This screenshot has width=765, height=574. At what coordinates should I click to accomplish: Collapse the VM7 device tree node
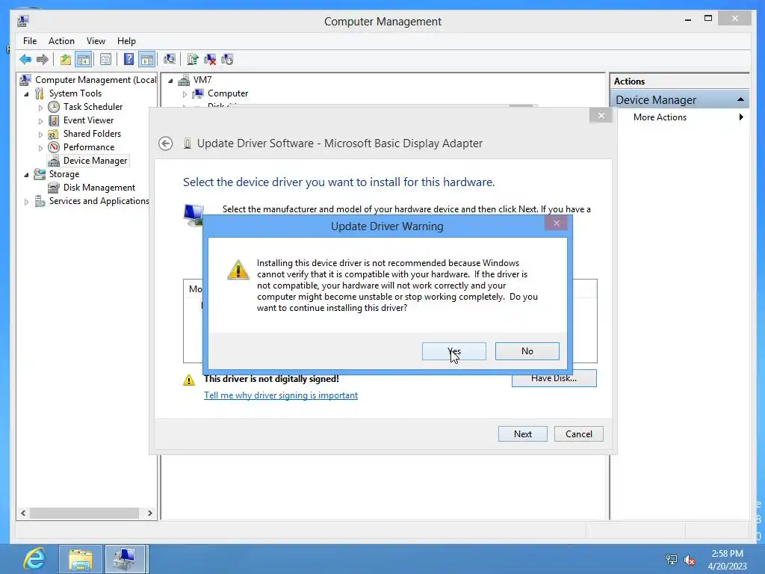click(170, 81)
